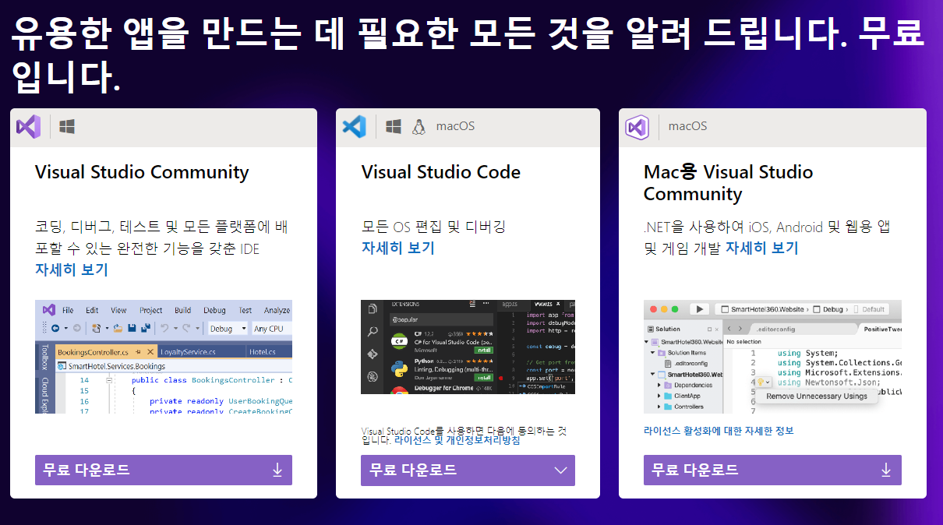This screenshot has height=525, width=943.
Task: Click Windows icon in Visual Studio Community card
Action: point(67,126)
